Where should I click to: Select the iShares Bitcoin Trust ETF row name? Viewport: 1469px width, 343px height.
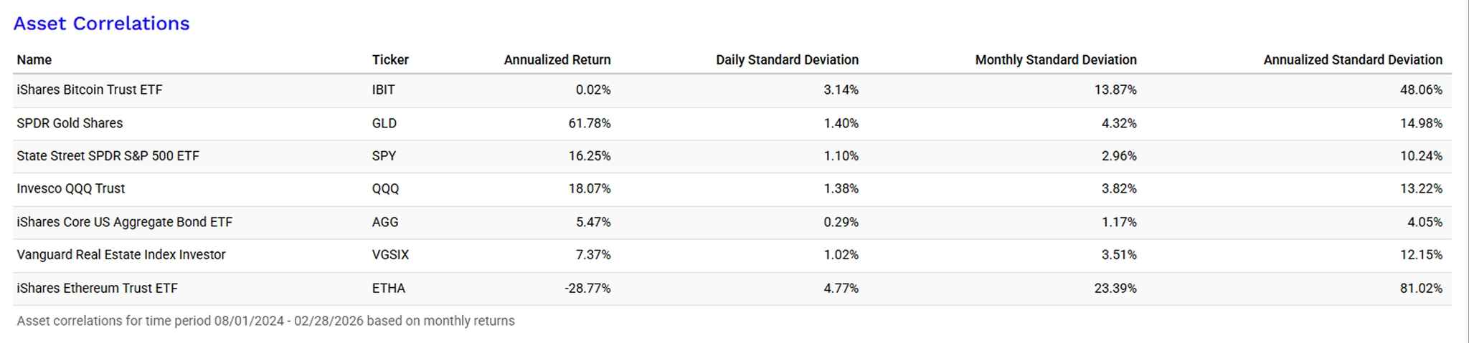90,90
